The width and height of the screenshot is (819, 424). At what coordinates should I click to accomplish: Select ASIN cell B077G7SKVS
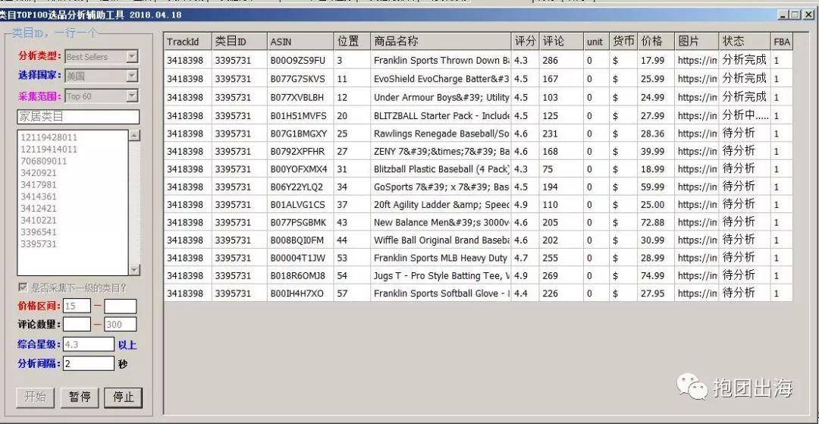pyautogui.click(x=300, y=79)
